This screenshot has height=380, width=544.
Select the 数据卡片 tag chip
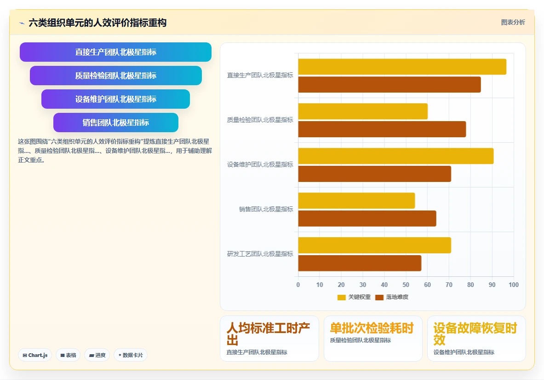[x=131, y=355]
